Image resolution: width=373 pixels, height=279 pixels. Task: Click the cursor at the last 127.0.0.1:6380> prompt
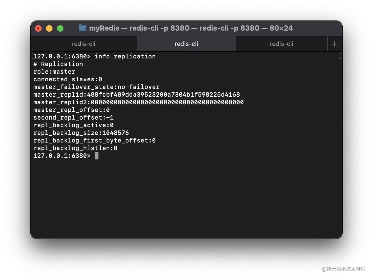tap(97, 156)
